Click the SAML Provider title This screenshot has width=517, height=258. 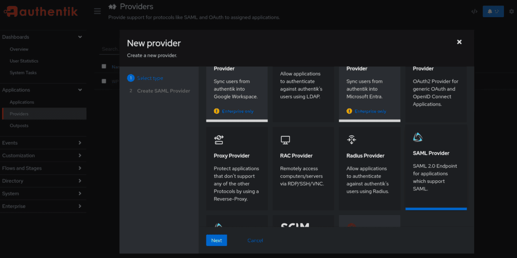coord(431,153)
